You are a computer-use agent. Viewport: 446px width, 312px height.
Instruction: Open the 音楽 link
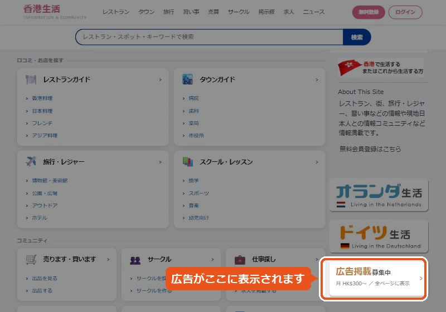[193, 205]
